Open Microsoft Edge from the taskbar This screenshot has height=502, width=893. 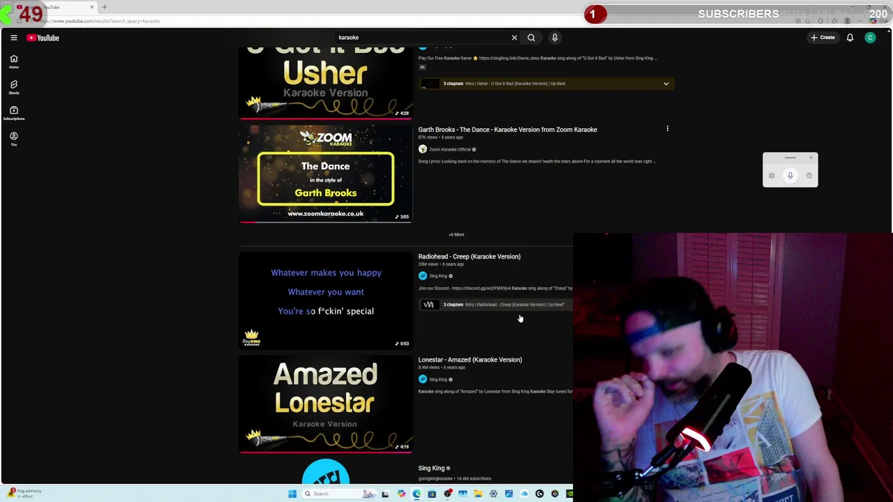(417, 494)
